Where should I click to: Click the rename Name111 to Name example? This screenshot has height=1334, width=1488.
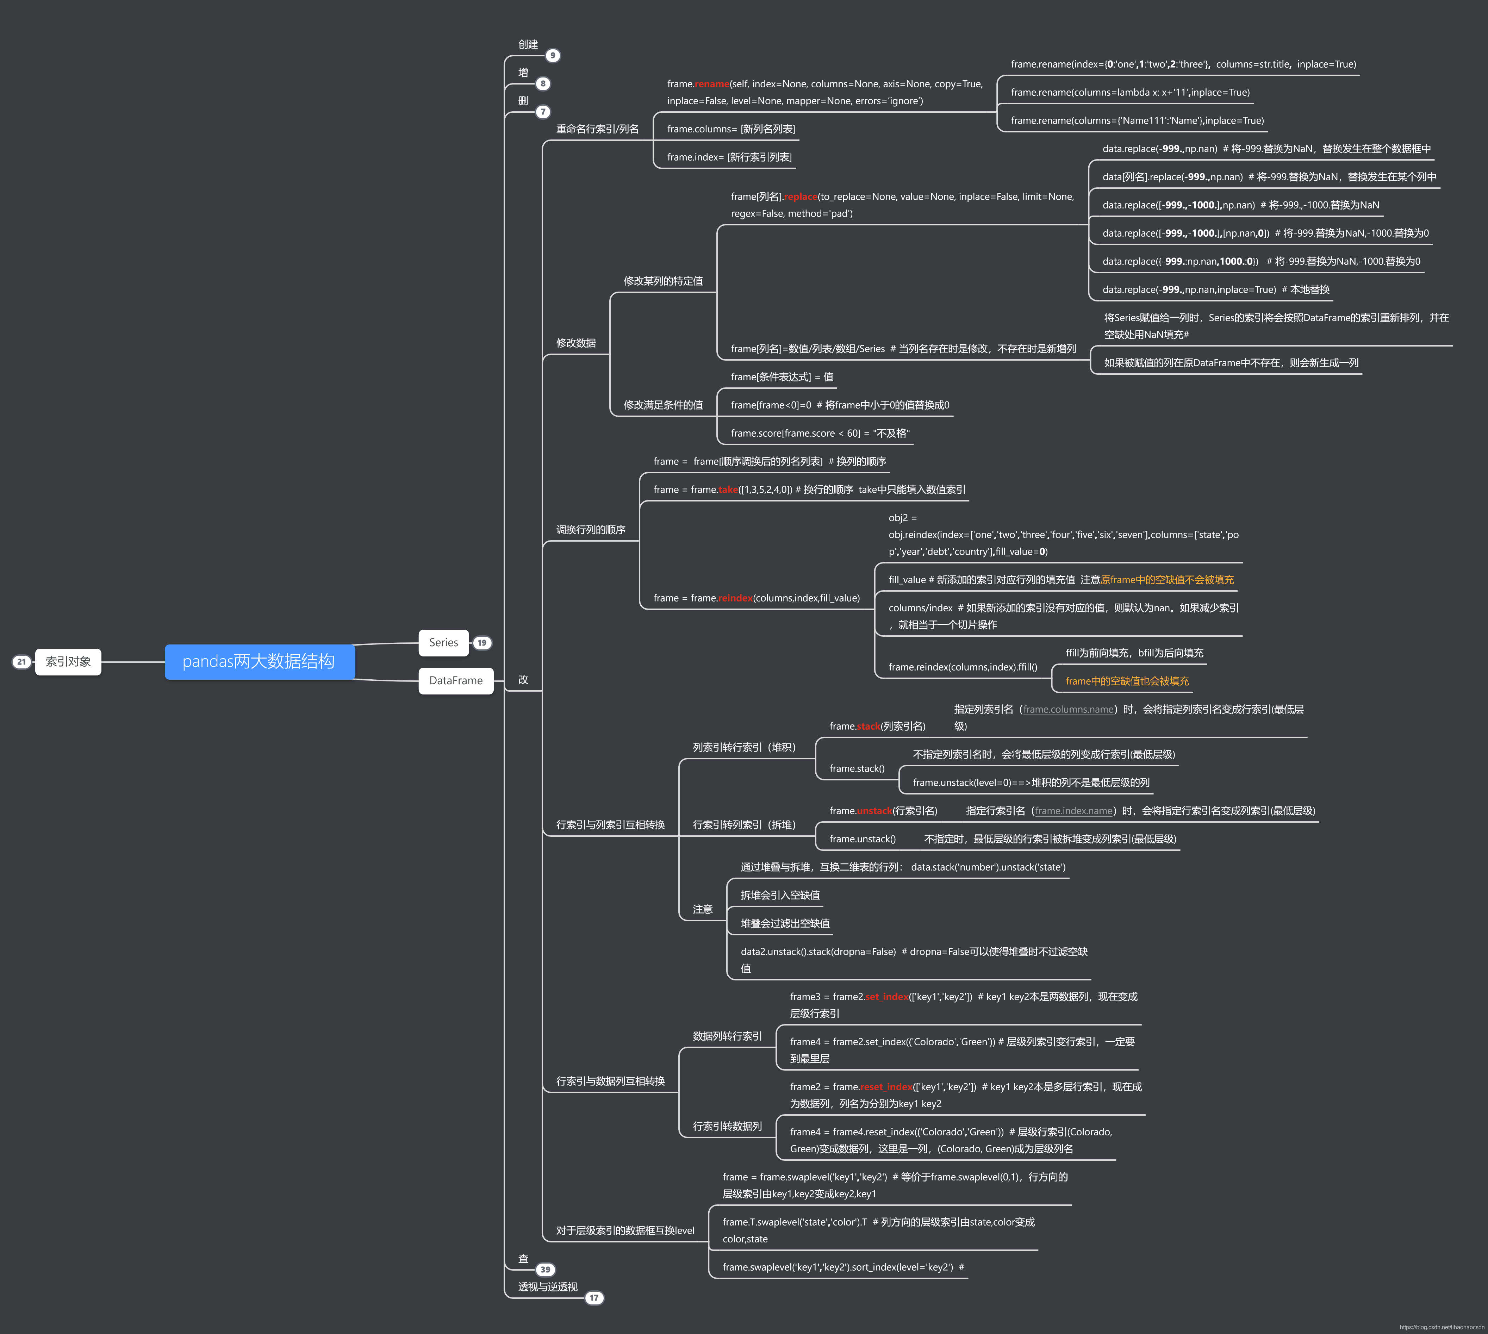[1138, 120]
